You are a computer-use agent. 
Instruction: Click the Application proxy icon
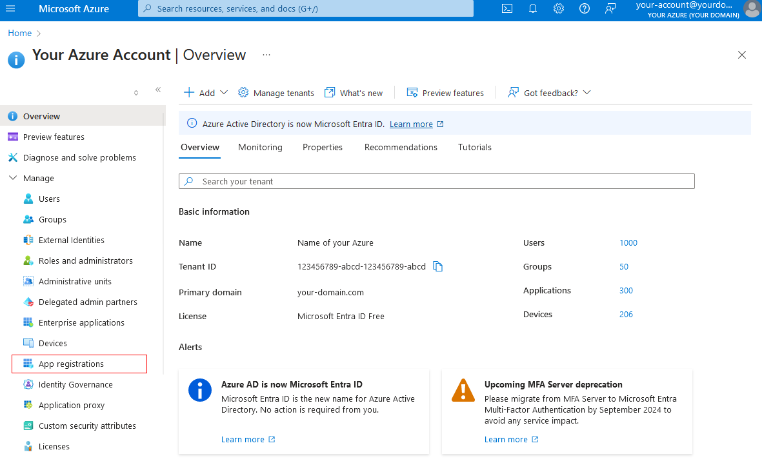point(28,405)
